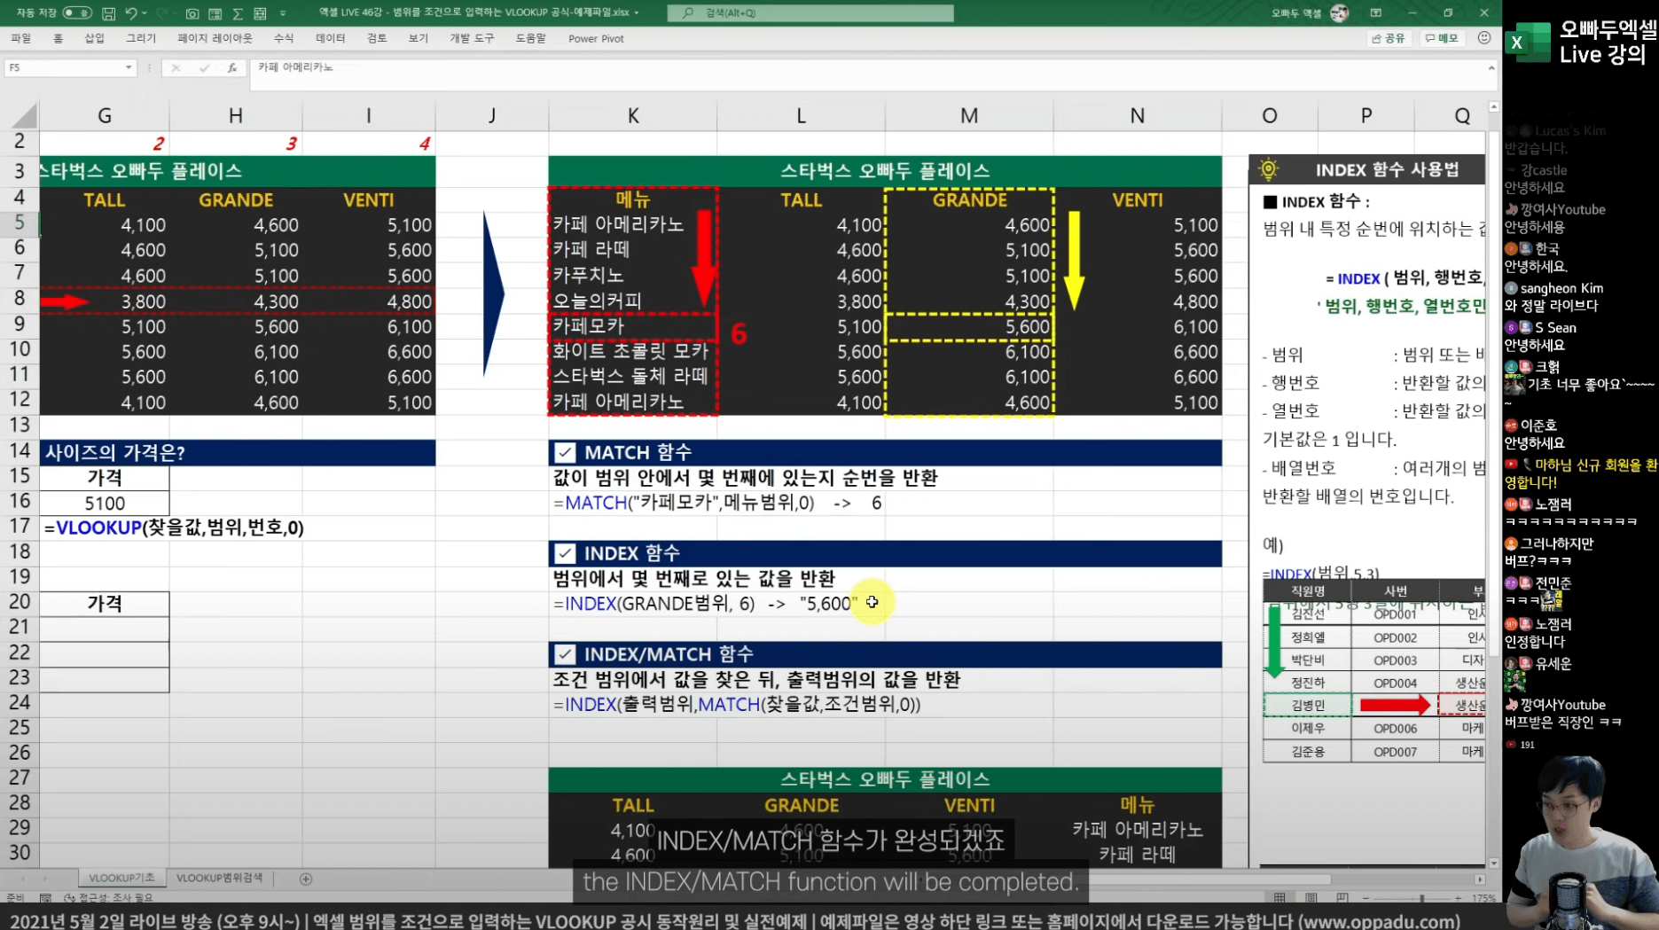Click the camera icon in quick access toolbar

pyautogui.click(x=192, y=13)
